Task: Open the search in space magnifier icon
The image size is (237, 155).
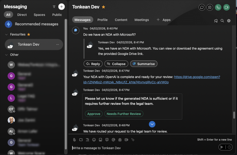Action: tap(222, 21)
